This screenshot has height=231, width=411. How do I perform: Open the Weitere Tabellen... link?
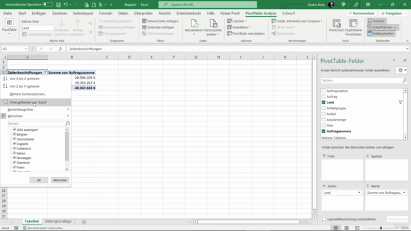coord(334,138)
